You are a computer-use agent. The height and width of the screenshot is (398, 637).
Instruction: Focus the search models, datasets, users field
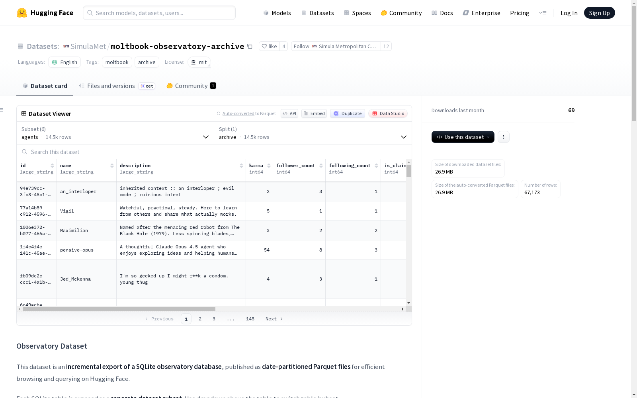[159, 13]
